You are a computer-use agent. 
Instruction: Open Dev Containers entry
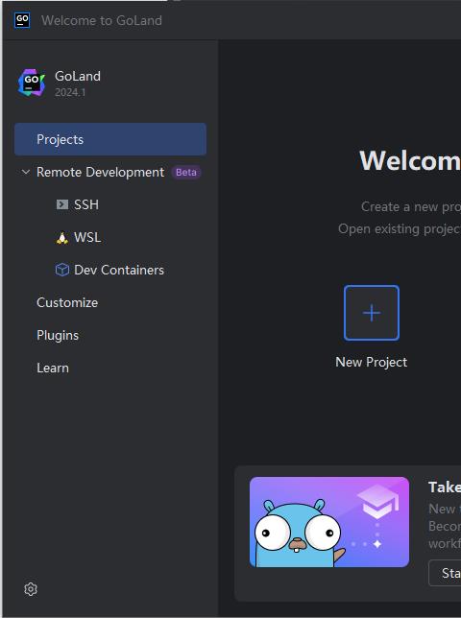pos(119,270)
